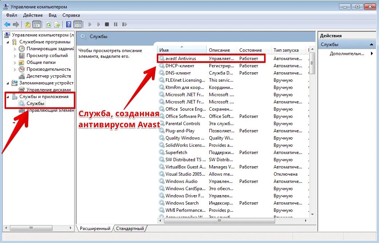
Task: Click the services list vertical scrollbar thumb
Action: pos(312,63)
